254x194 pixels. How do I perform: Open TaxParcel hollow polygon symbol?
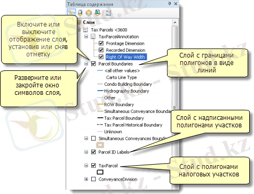(100, 172)
